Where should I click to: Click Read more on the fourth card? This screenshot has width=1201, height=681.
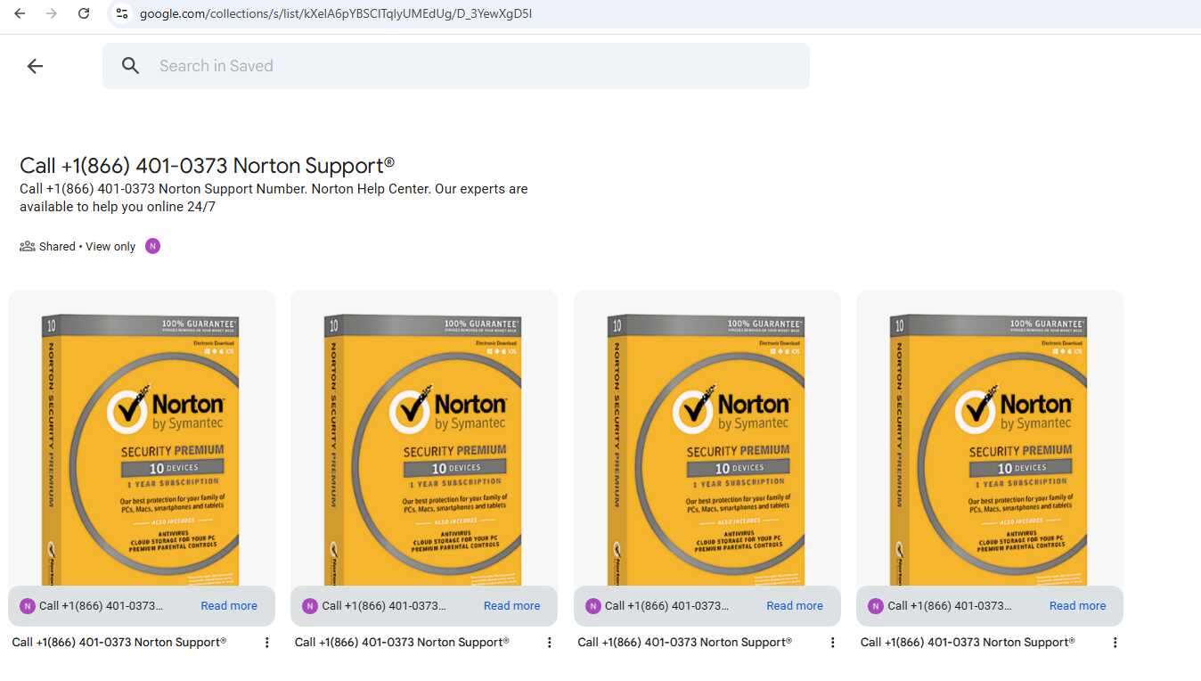1077,605
